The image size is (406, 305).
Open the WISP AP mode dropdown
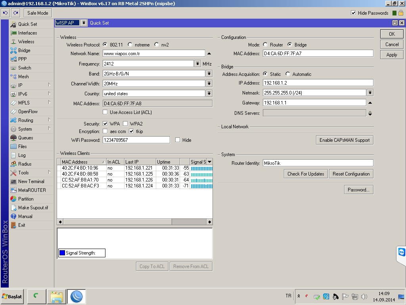[84, 23]
